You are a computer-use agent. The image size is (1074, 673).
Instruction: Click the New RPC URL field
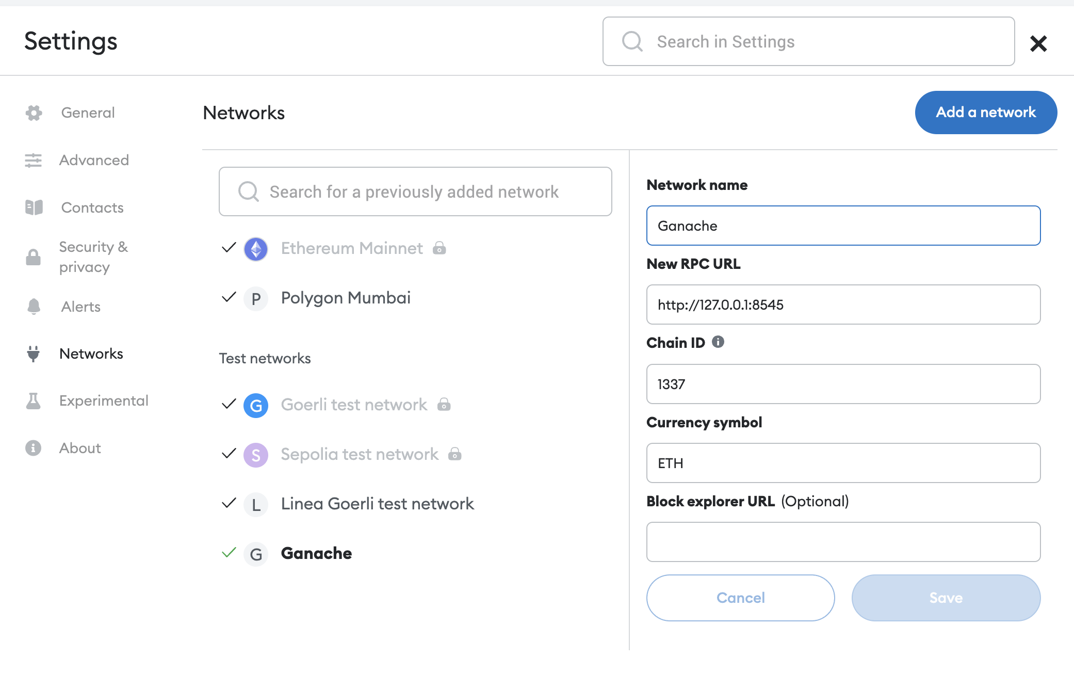click(843, 305)
